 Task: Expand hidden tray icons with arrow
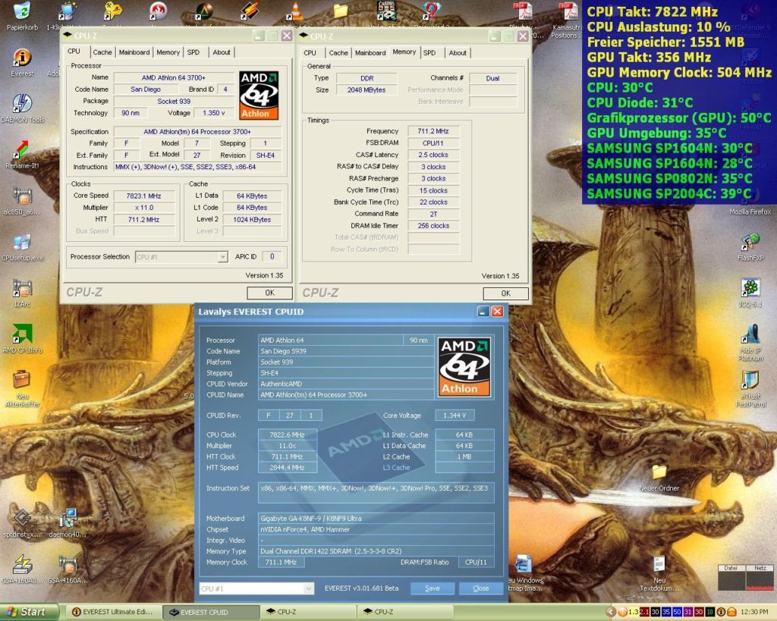612,612
